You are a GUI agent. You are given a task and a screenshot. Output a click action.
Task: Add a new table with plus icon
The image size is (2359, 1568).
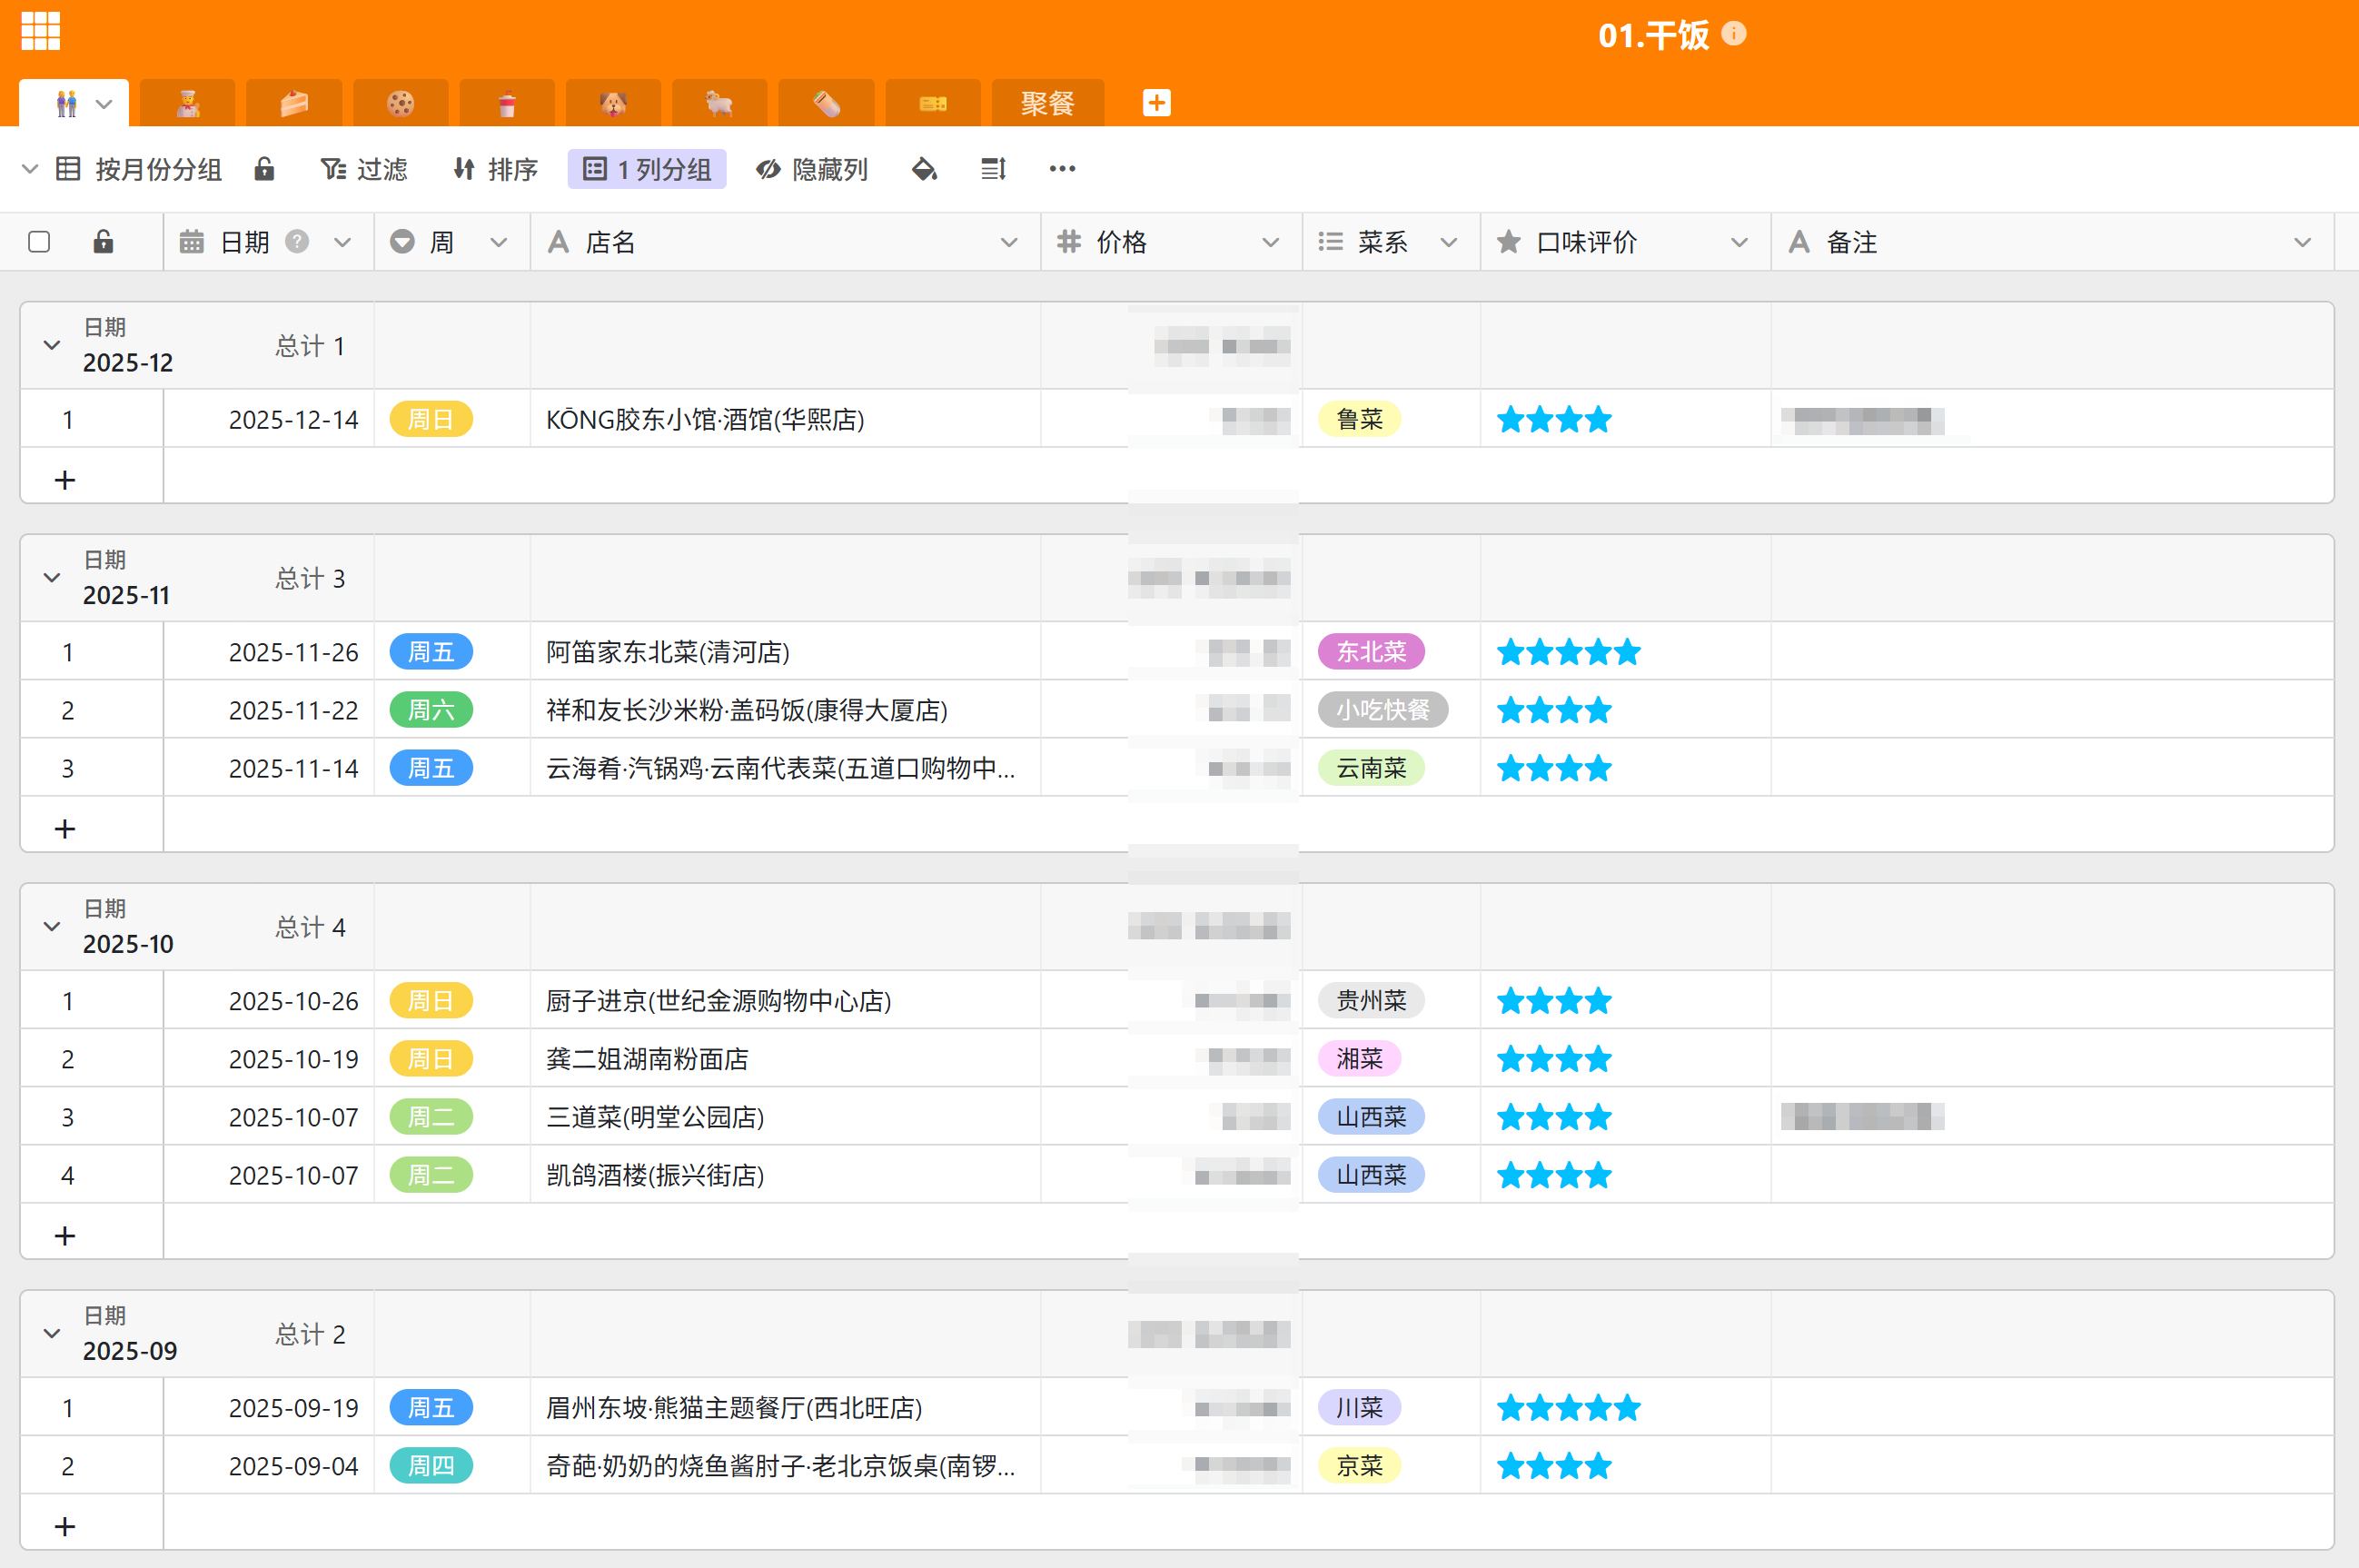tap(1156, 103)
